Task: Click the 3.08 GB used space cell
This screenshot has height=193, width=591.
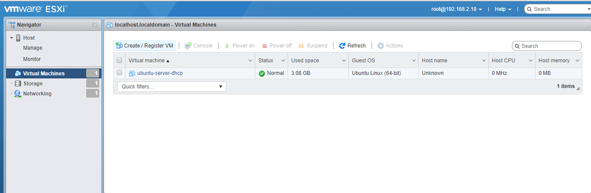Action: tap(318, 73)
